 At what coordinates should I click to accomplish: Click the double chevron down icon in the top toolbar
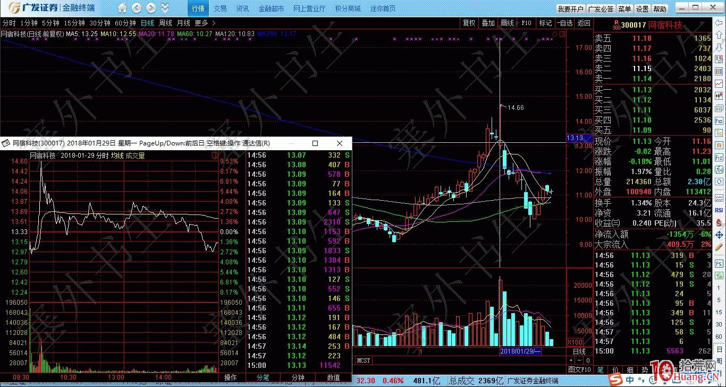(x=165, y=8)
